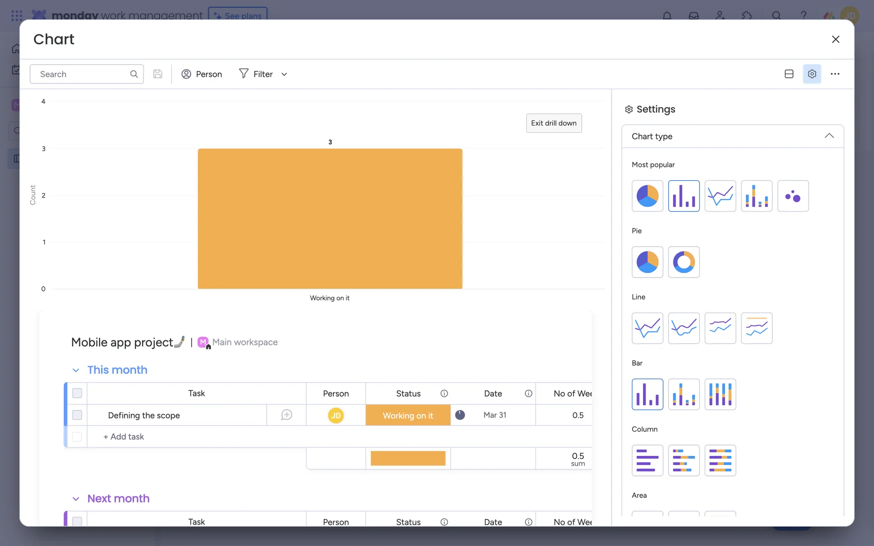
Task: Select the first horizontal bar chart under Column
Action: coord(647,460)
